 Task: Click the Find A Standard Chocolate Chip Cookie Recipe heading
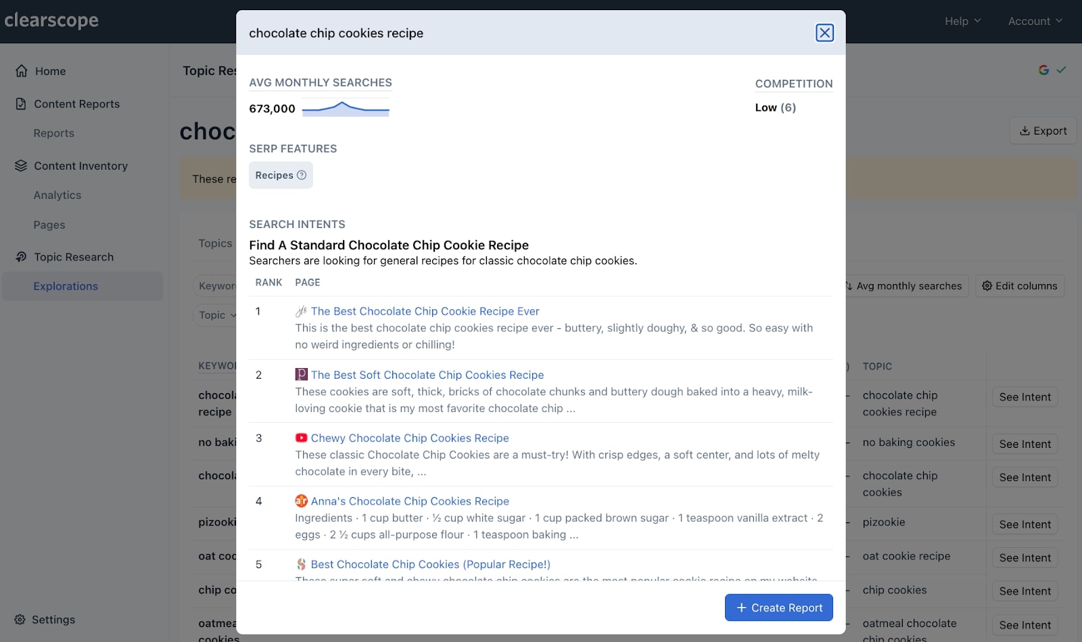tap(389, 245)
